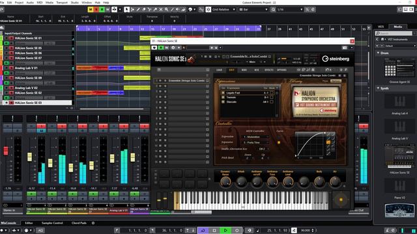Toggle Staccato expression on checkbox
Image resolution: width=417 pixels, height=234 pixels.
pos(223,102)
